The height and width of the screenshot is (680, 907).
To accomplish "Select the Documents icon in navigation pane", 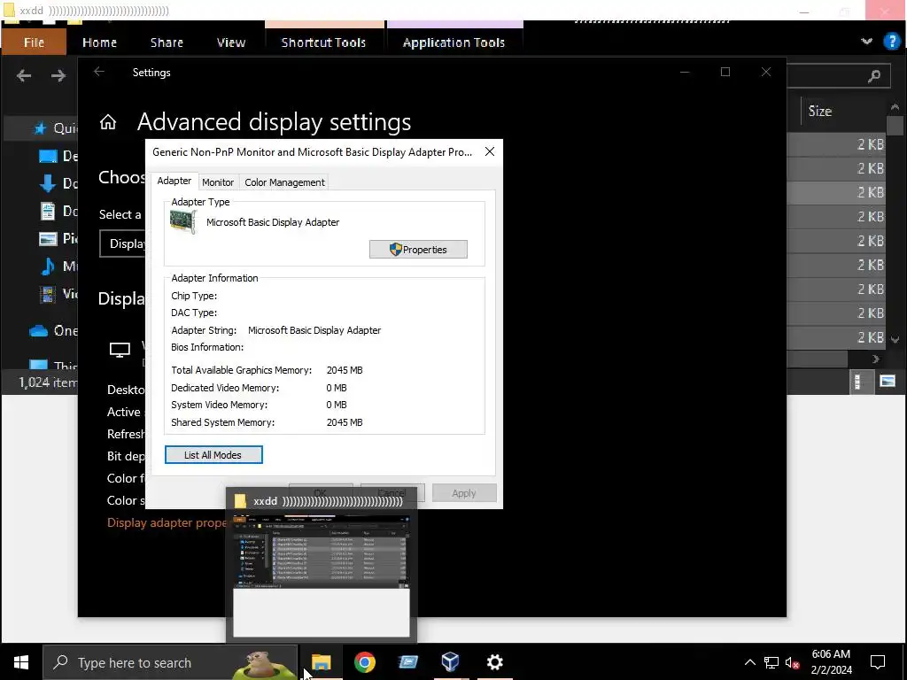I will (x=48, y=211).
